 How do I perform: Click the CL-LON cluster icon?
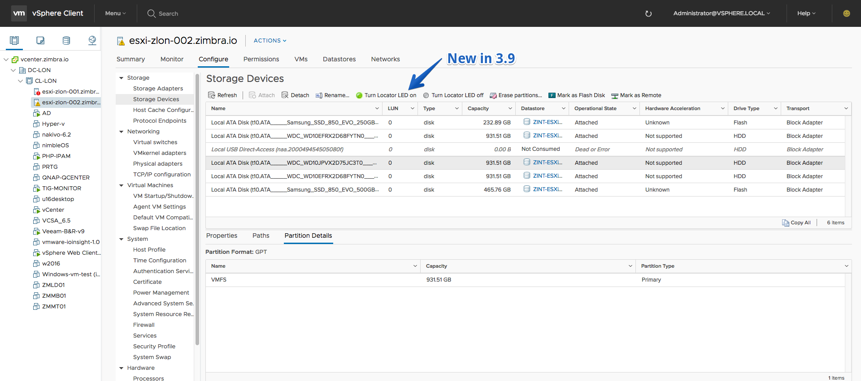coord(30,81)
